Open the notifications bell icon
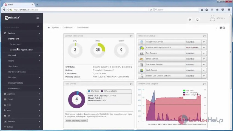 (x=197, y=19)
